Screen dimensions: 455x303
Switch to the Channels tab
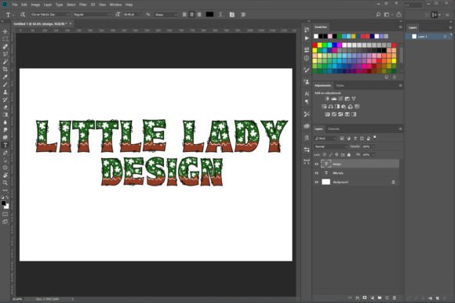pyautogui.click(x=333, y=129)
